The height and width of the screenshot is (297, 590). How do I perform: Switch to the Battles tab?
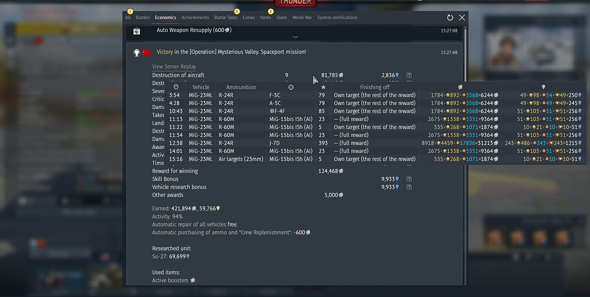point(143,18)
